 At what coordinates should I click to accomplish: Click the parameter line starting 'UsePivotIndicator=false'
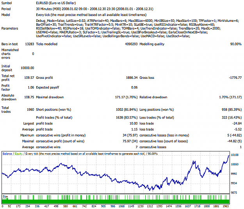pos(113,36)
